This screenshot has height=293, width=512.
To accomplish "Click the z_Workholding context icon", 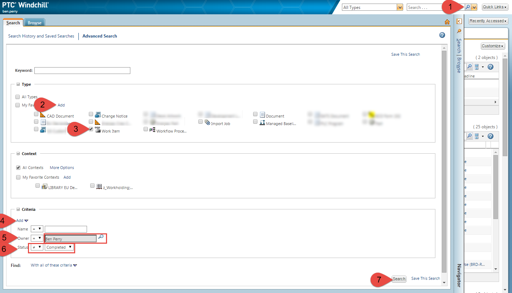I will coord(99,186).
